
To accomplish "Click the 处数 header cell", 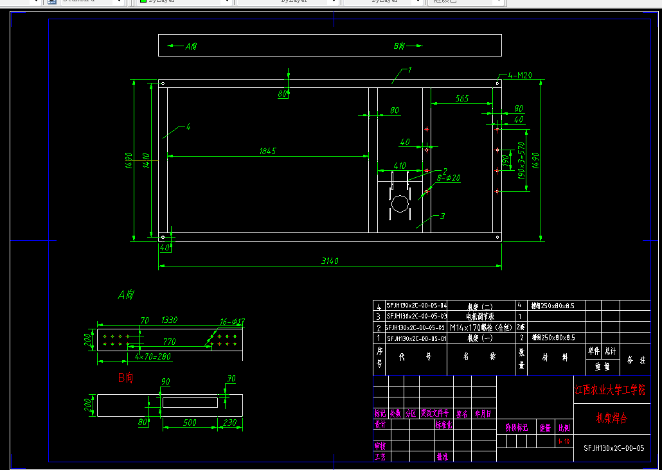I will [x=396, y=413].
